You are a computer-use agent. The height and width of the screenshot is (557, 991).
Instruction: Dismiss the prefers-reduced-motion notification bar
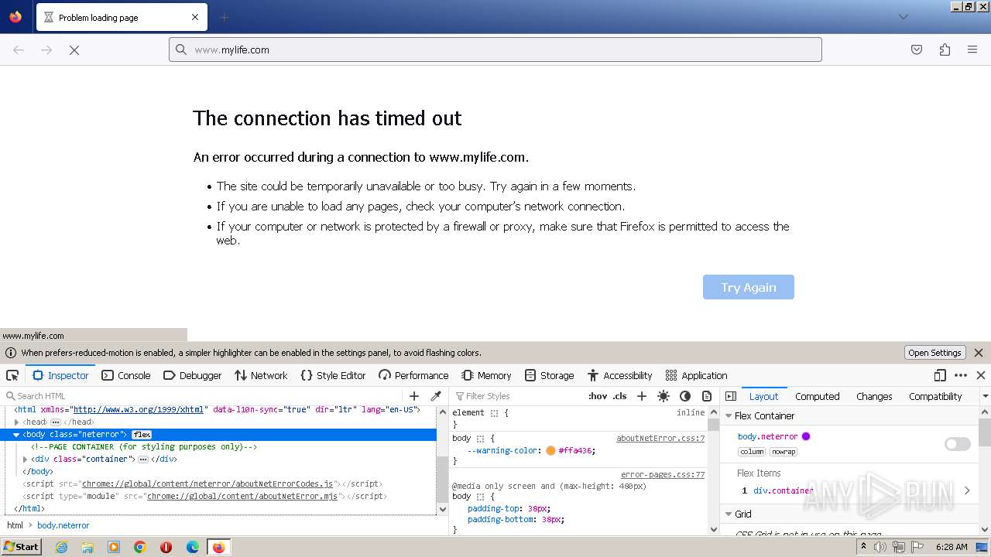click(979, 353)
